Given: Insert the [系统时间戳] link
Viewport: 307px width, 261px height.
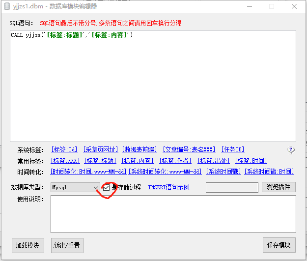Looking at the screenshot, I should pyautogui.click(x=223, y=172).
